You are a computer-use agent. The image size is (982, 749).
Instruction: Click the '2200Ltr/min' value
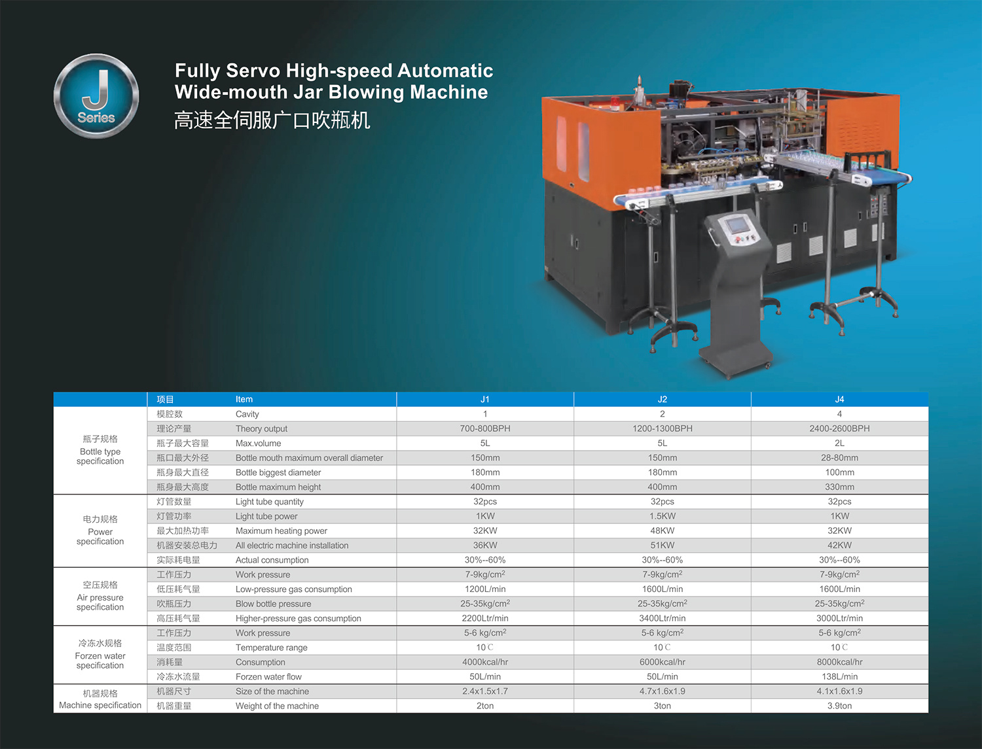point(485,618)
